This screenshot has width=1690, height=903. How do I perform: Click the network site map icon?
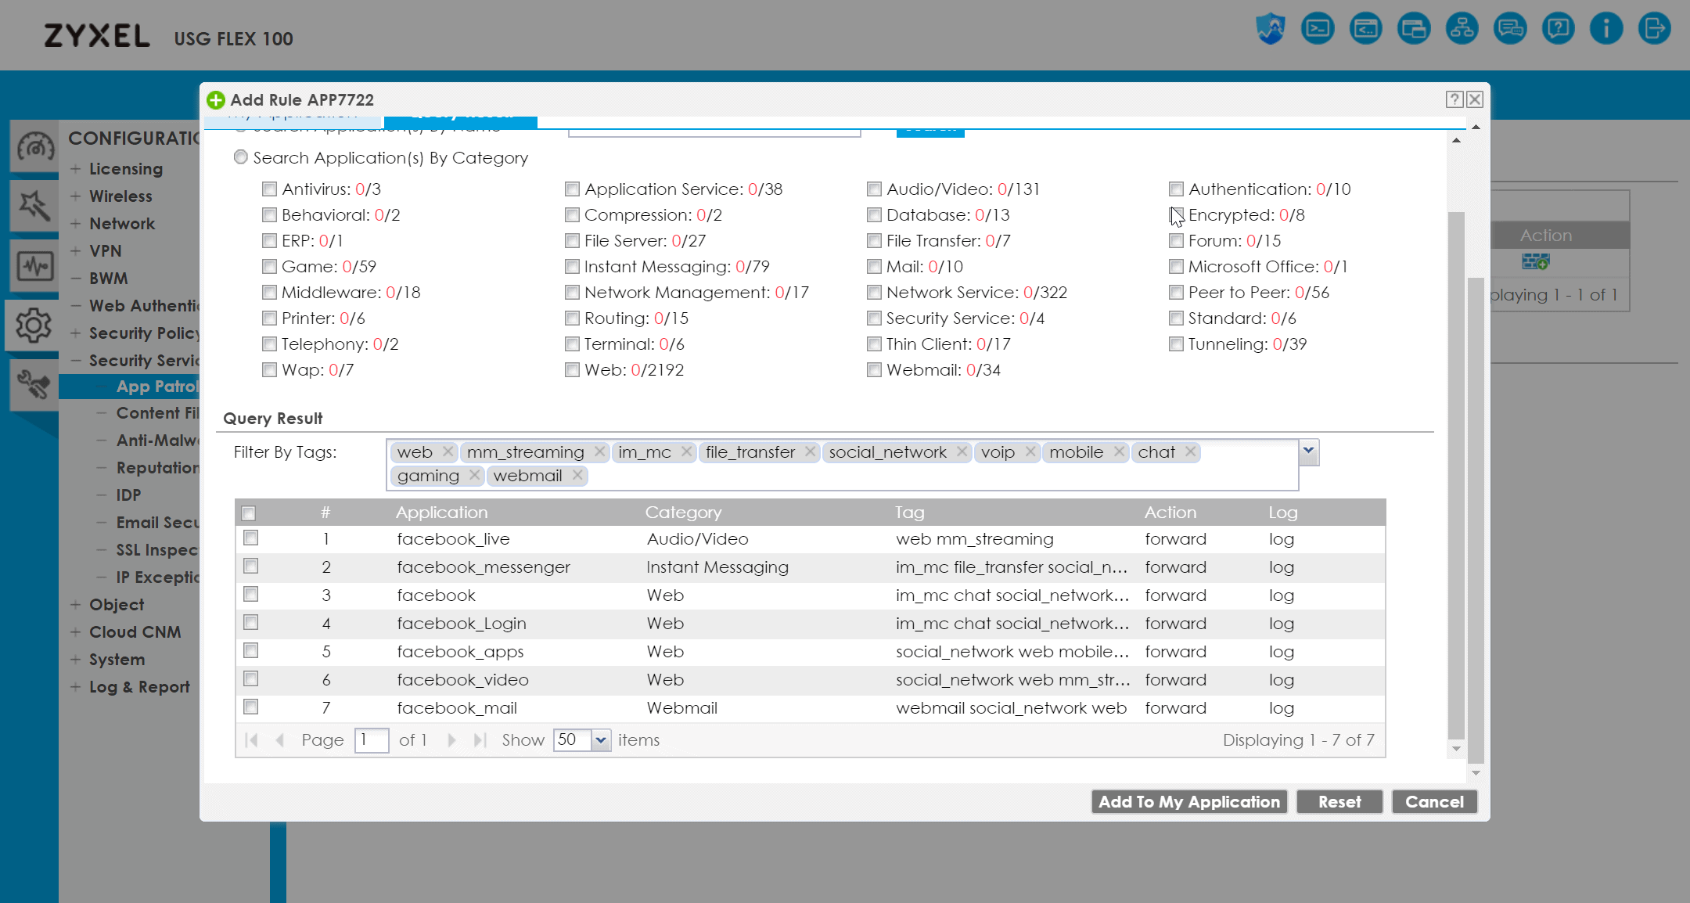1462,30
